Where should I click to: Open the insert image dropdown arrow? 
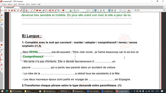pos(60,10)
